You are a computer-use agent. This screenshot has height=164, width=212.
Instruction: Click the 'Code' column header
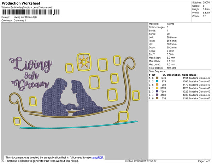tap(185, 75)
